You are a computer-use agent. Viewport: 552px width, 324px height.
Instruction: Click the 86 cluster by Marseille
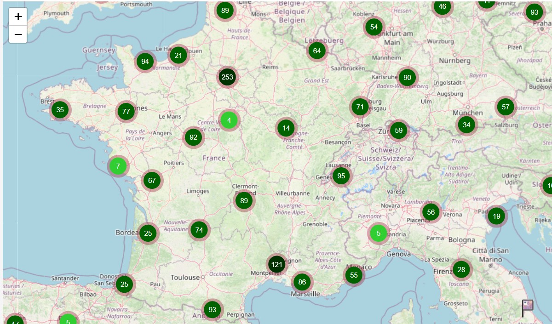click(x=302, y=282)
